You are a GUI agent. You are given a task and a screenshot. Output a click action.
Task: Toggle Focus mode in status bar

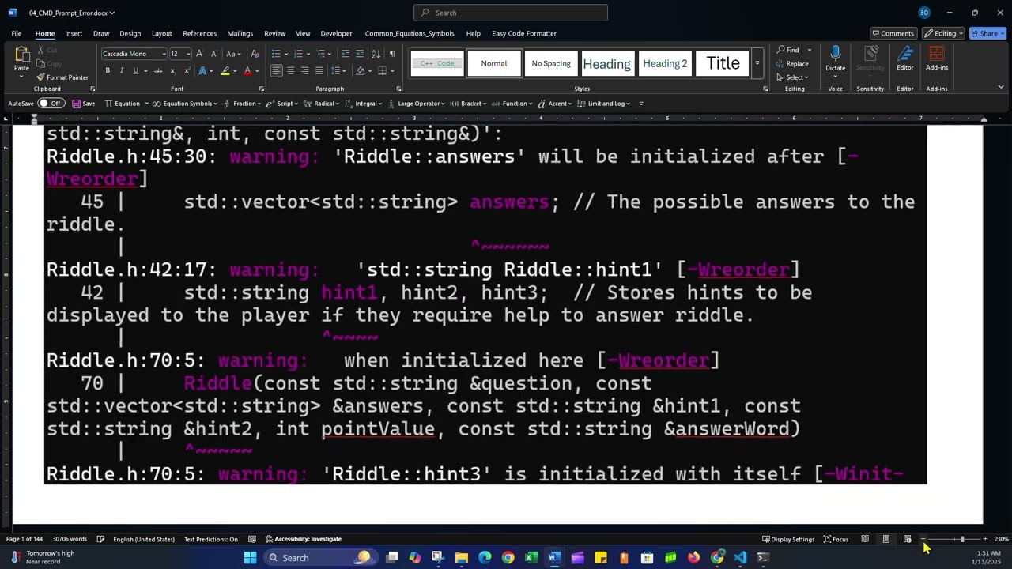coord(836,539)
